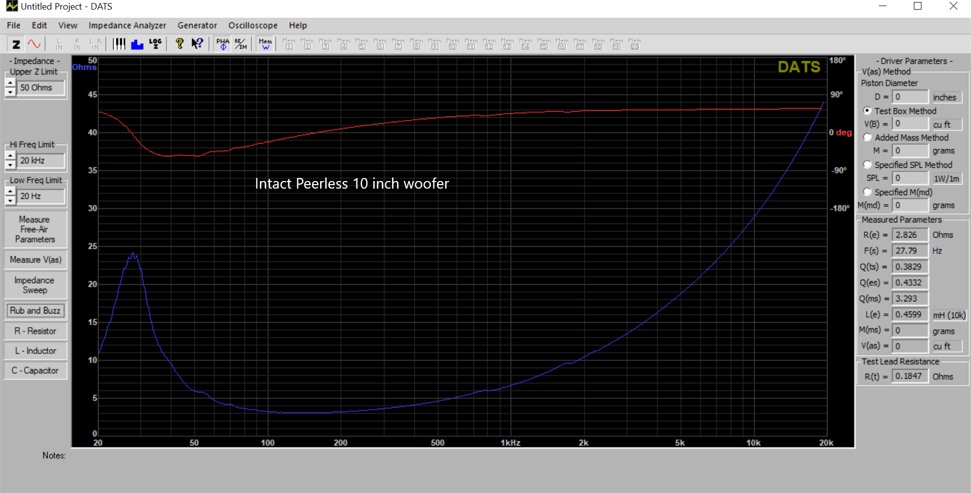Click the 1W/1m SPL unit button
The height and width of the screenshot is (493, 971).
pos(947,178)
